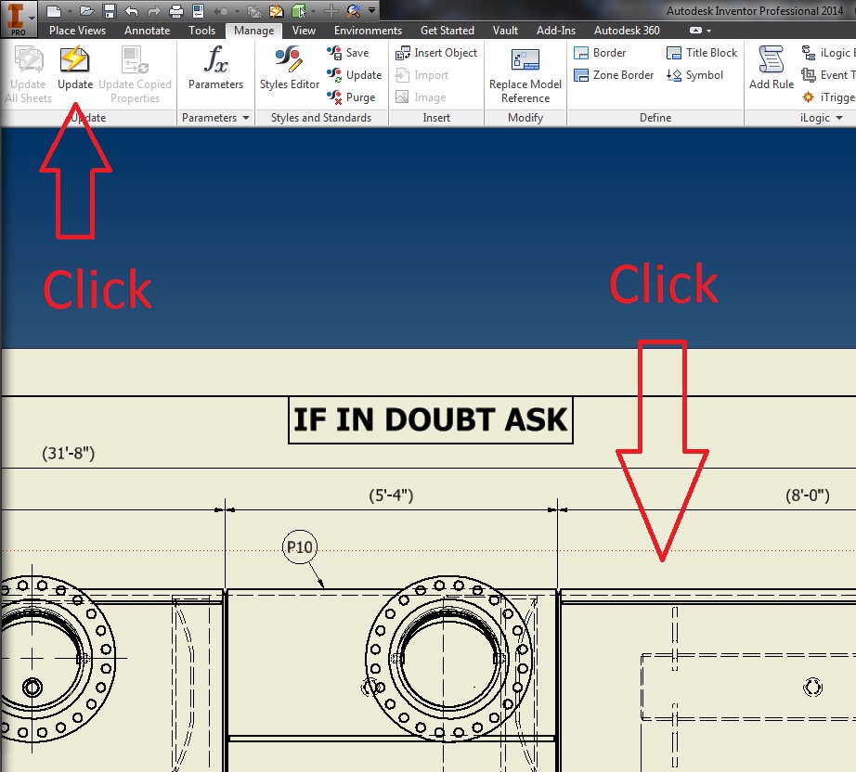
Task: Open the Inventor application menu (I PRO logo)
Action: click(x=18, y=19)
